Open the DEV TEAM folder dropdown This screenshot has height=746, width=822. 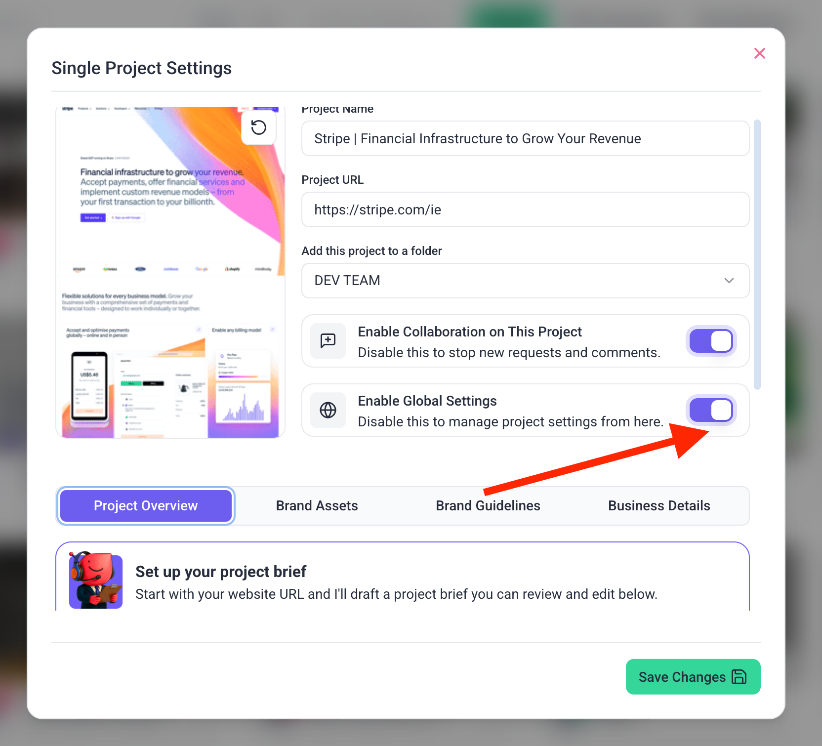coord(525,281)
